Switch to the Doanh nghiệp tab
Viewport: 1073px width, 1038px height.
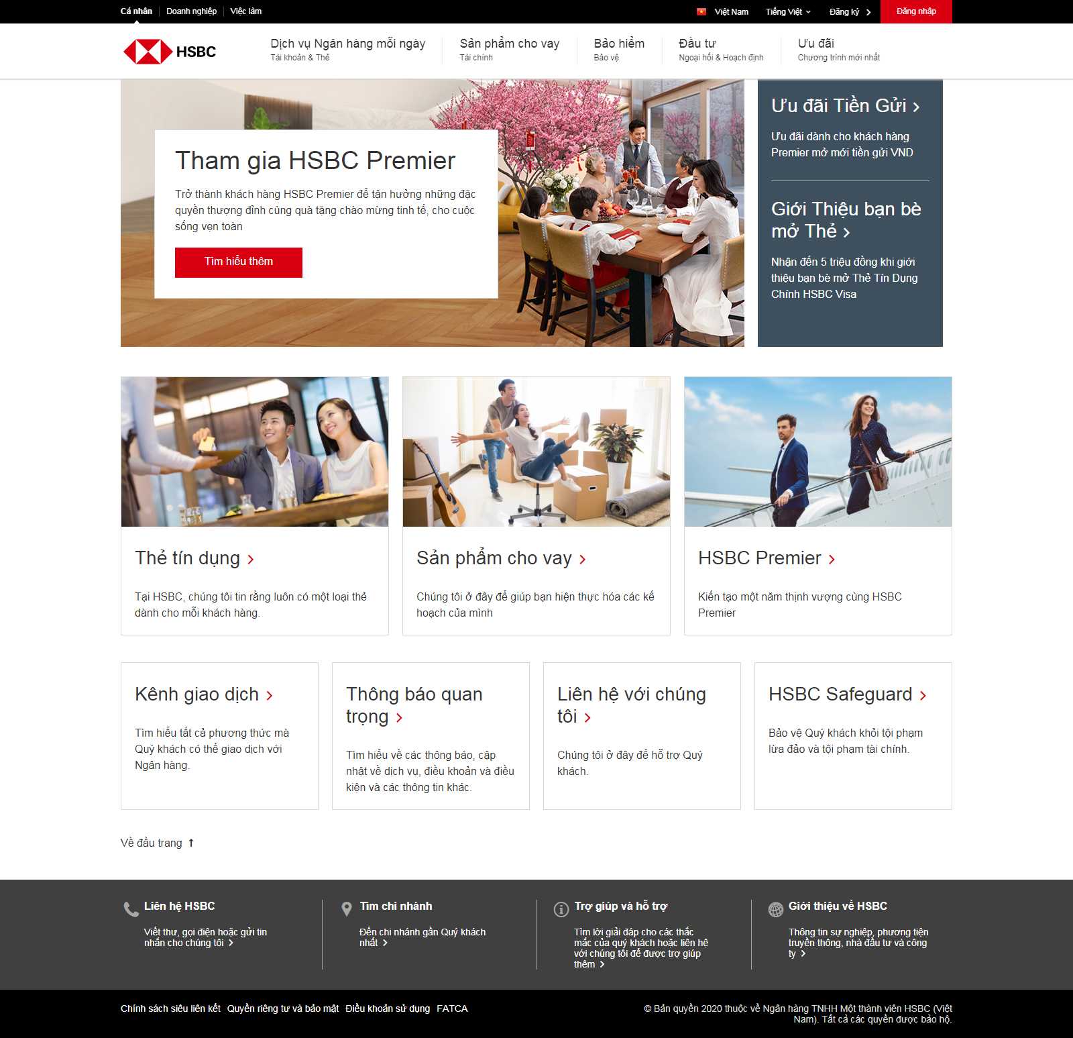click(x=191, y=11)
